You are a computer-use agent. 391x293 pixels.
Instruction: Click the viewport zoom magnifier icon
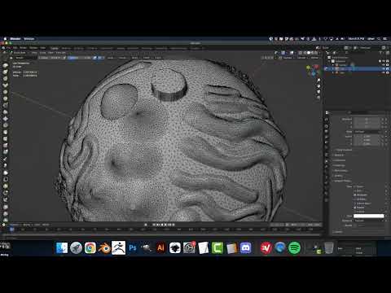pos(319,81)
